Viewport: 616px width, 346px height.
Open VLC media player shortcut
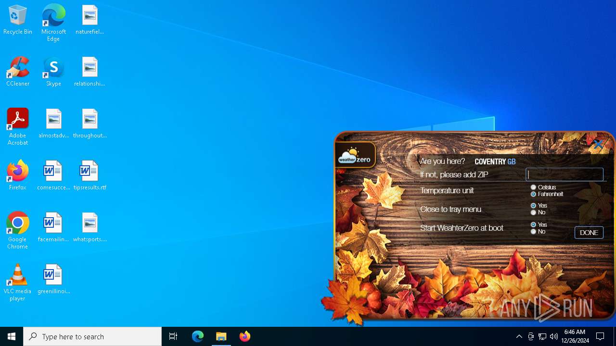pos(18,283)
